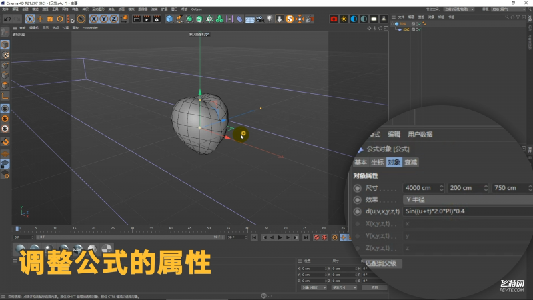This screenshot has height=300, width=533.
Task: Click the Octane sun daylight icon
Action: [x=344, y=19]
